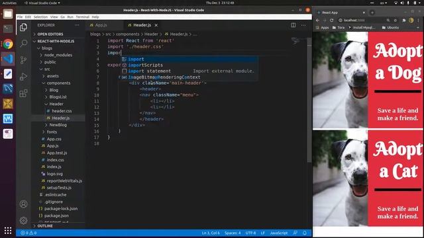The height and width of the screenshot is (238, 424).
Task: Open Apps bookmark in Chrome
Action: tap(322, 28)
